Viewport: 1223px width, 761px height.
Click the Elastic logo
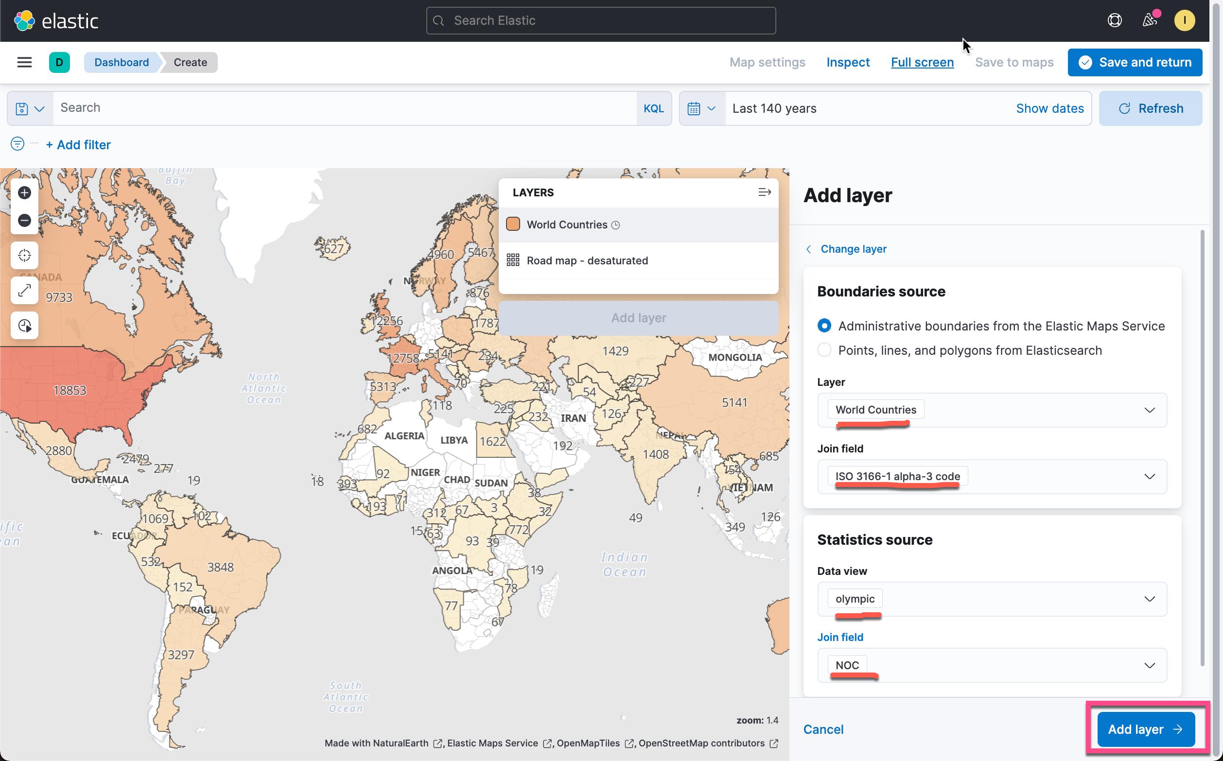pyautogui.click(x=56, y=20)
